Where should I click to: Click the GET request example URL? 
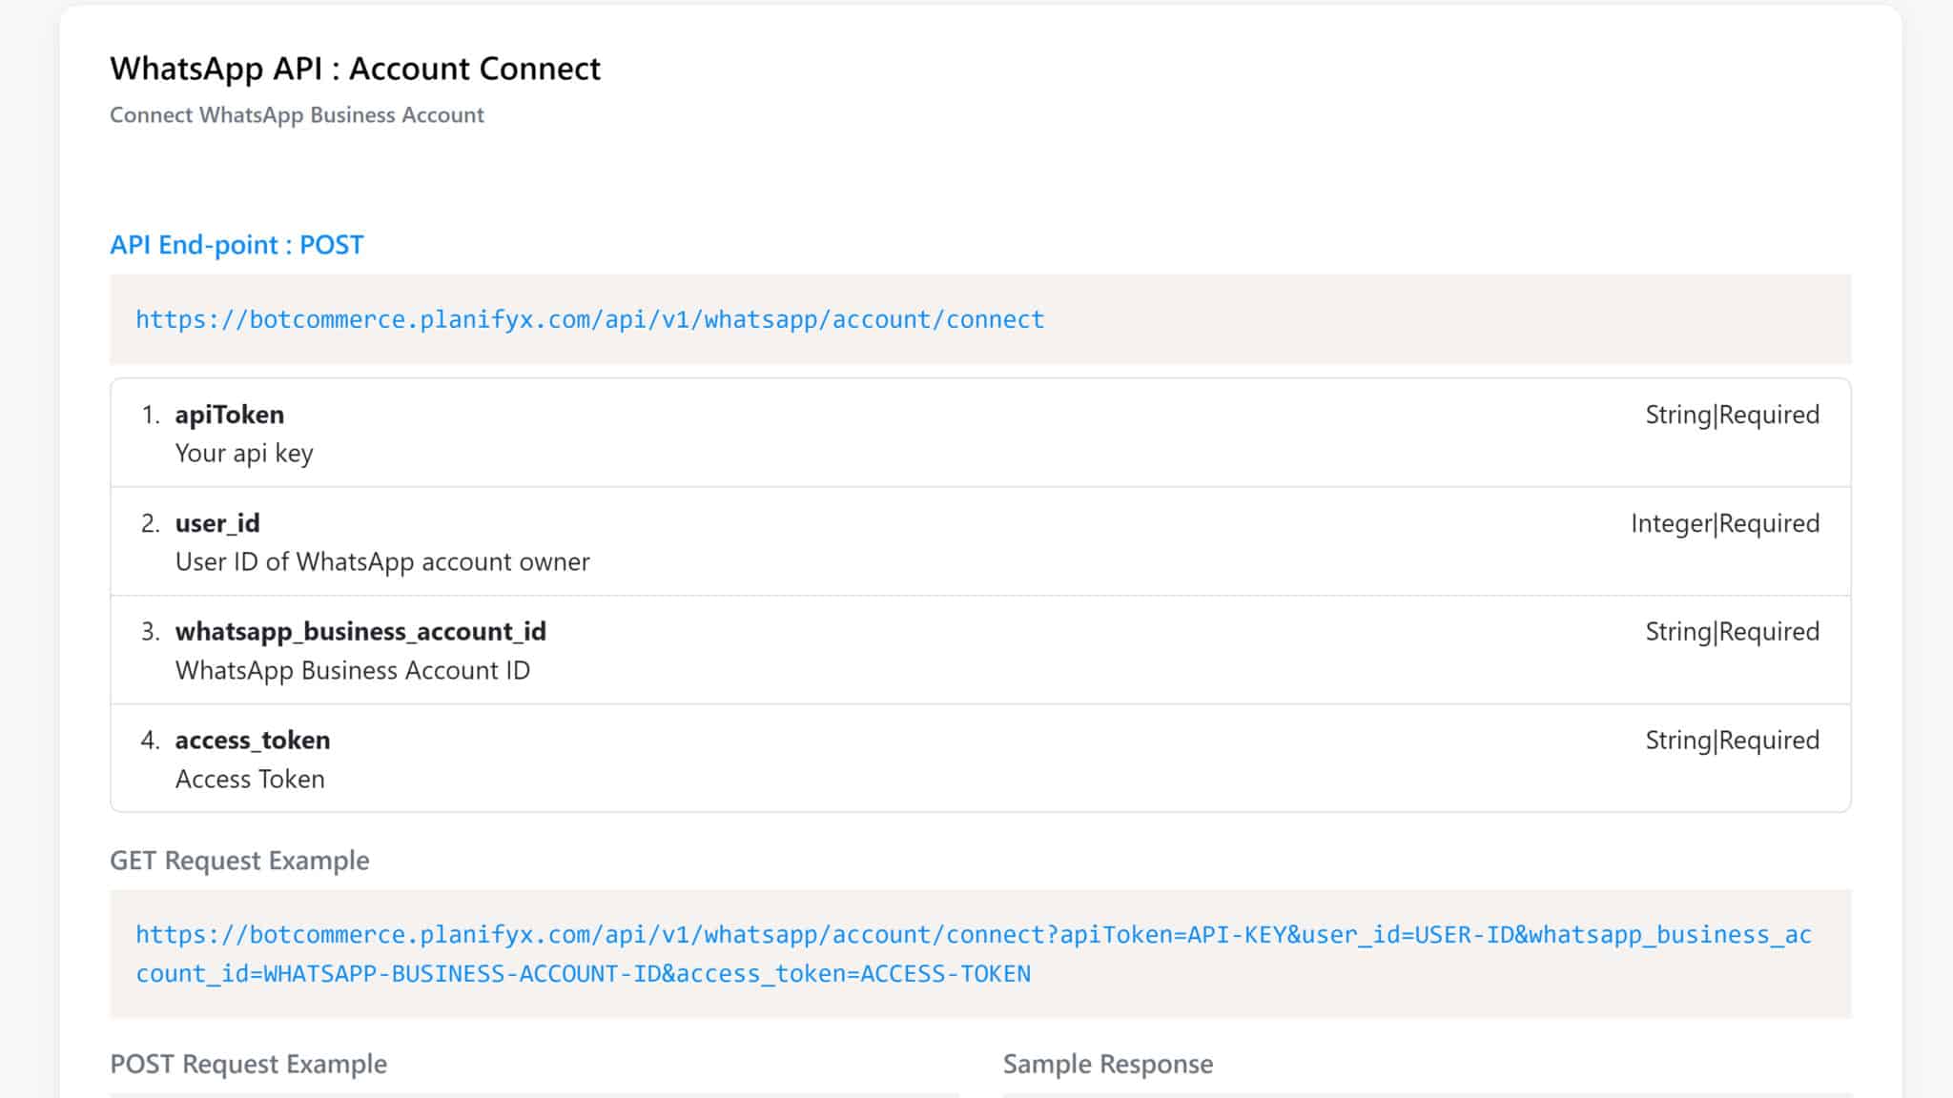coord(973,953)
